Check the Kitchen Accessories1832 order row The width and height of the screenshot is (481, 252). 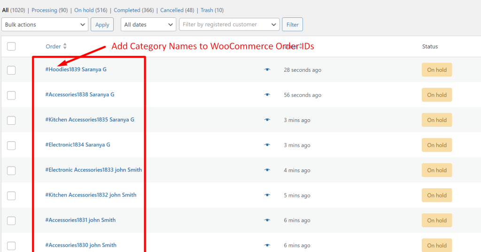[11, 196]
